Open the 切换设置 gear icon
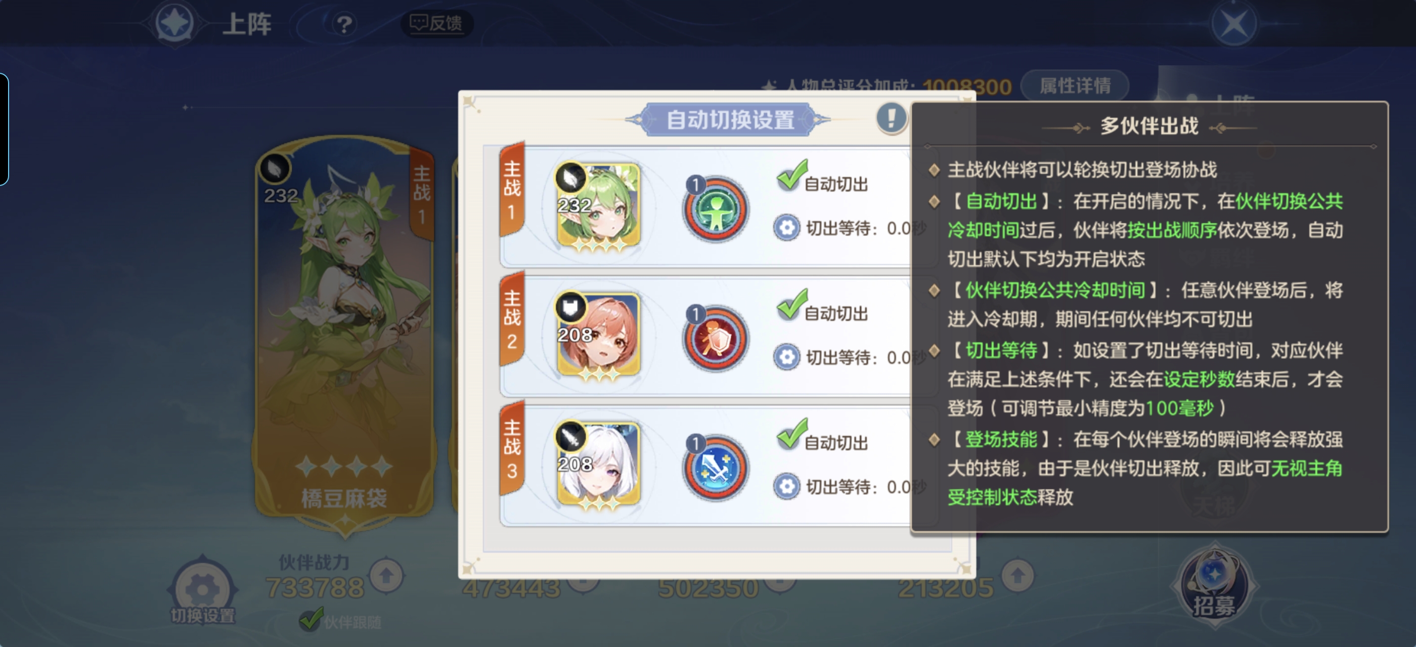The width and height of the screenshot is (1416, 647). click(202, 590)
